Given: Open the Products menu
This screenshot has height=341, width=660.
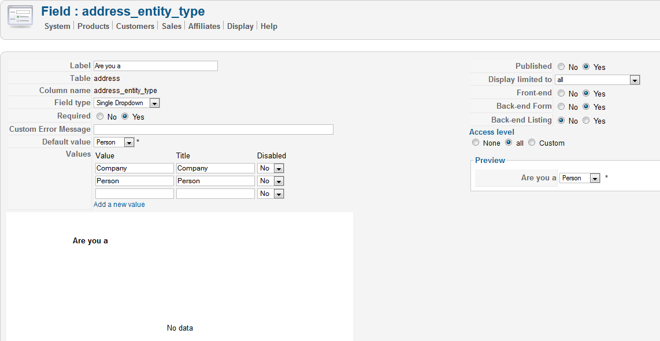Looking at the screenshot, I should (93, 26).
